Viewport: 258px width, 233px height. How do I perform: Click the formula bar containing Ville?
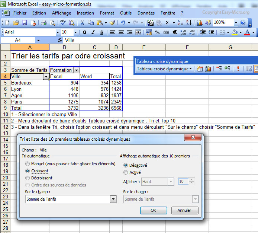click(161, 41)
